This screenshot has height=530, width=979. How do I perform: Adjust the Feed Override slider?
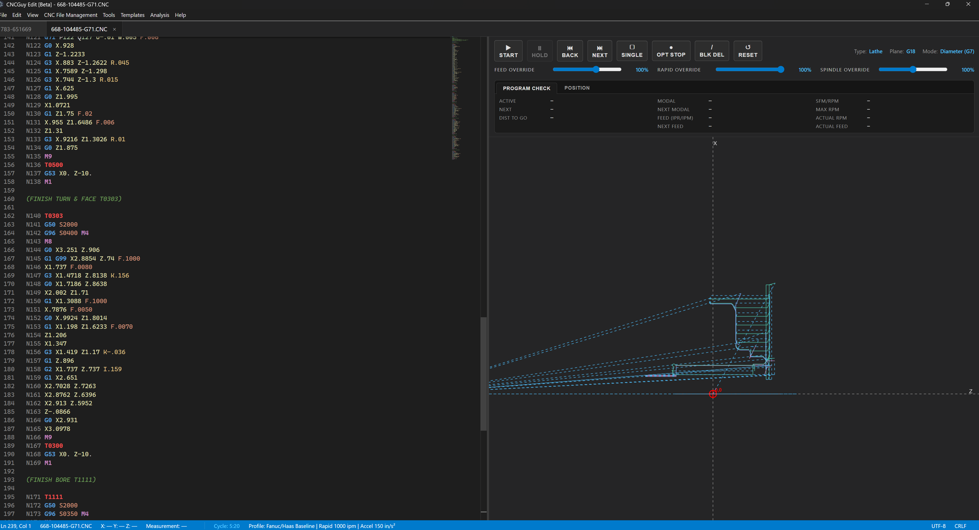pyautogui.click(x=595, y=69)
